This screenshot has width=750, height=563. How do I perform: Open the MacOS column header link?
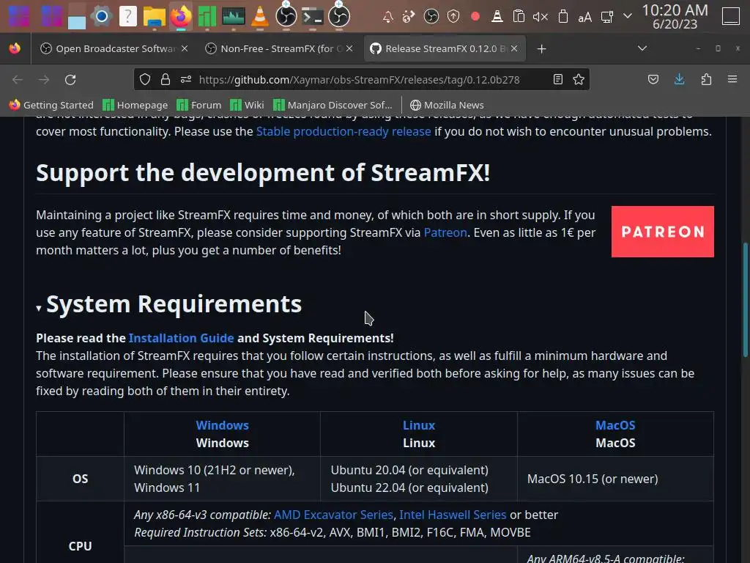click(615, 425)
